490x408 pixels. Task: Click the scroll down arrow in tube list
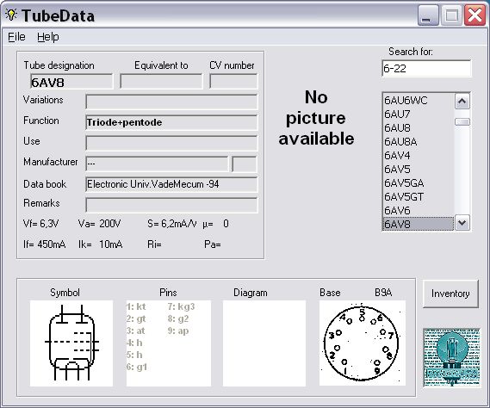(x=462, y=223)
